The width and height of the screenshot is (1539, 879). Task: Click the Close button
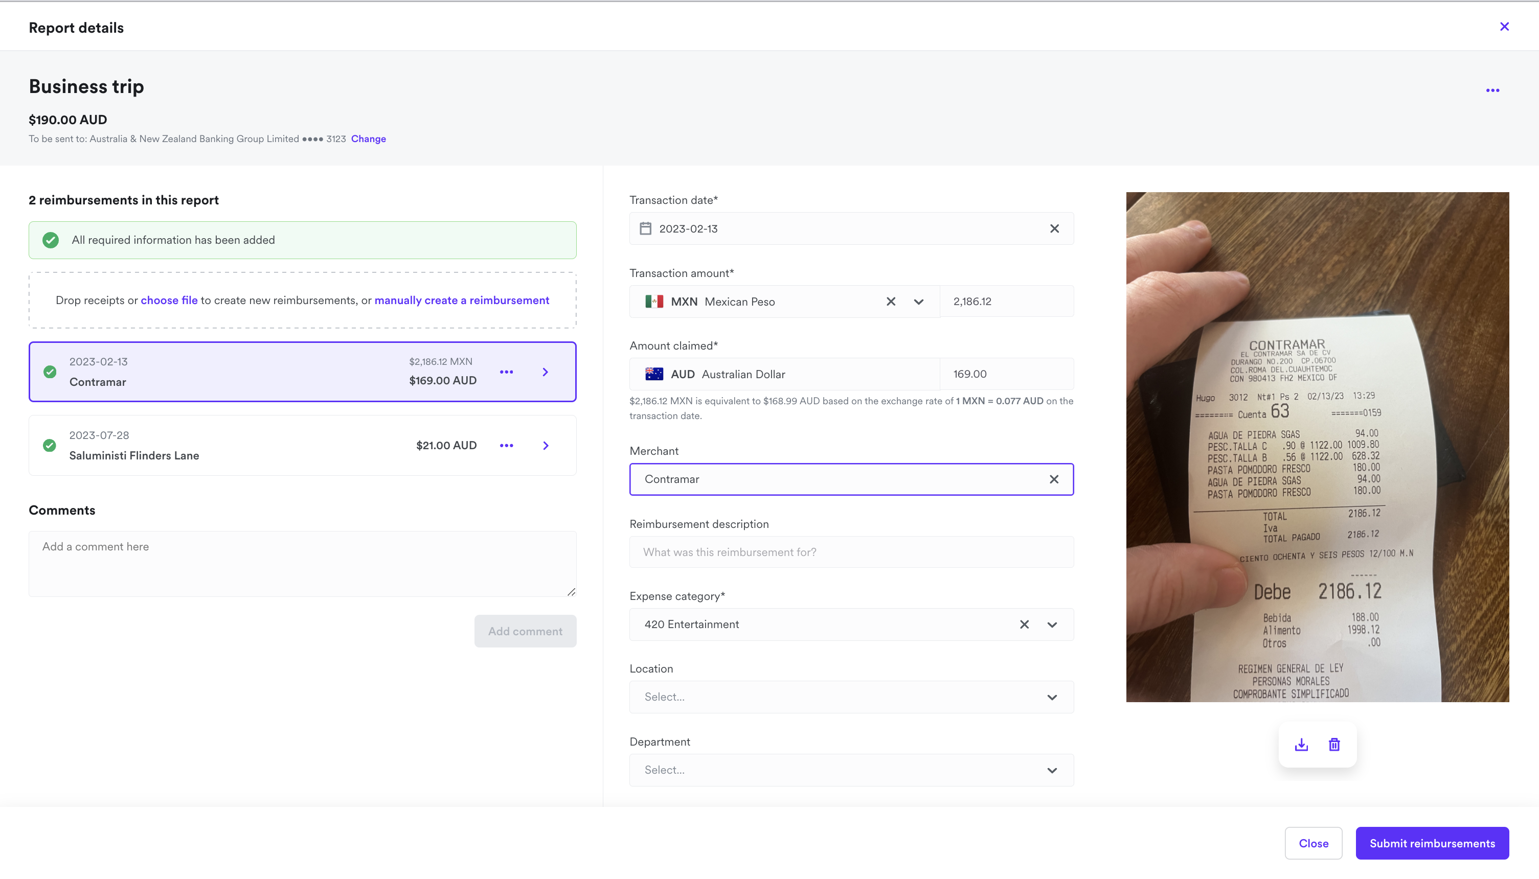click(x=1313, y=843)
